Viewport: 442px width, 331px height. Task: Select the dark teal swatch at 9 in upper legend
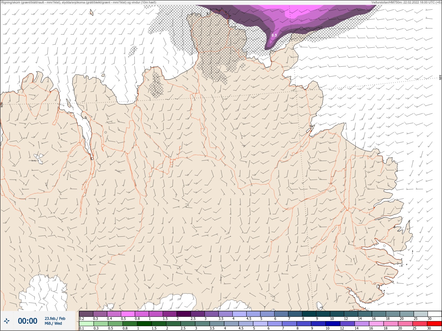323,314
